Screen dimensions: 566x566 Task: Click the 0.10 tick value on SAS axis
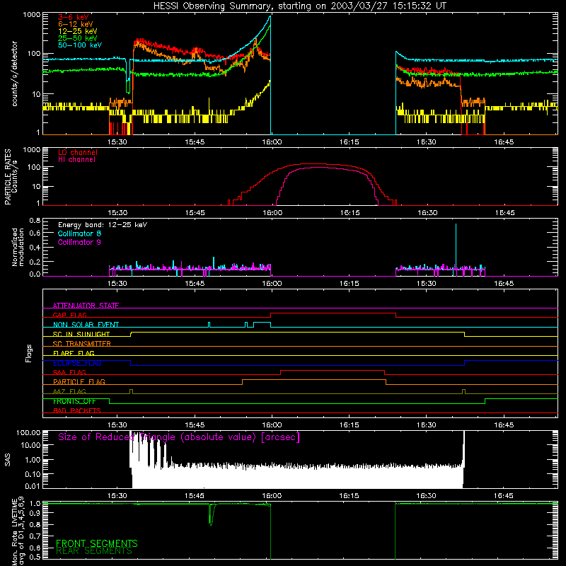tap(33, 474)
